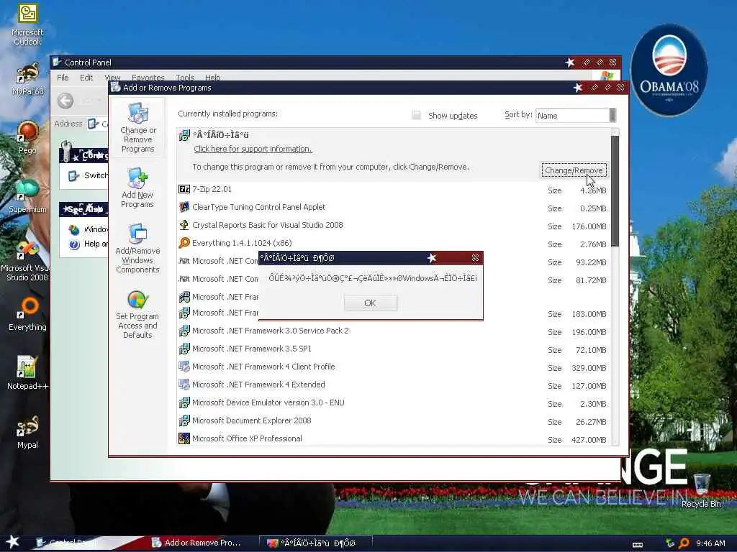Open Microsoft Visual Studio 2008 desktop icon
Viewport: 737px width, 552px height.
point(27,261)
